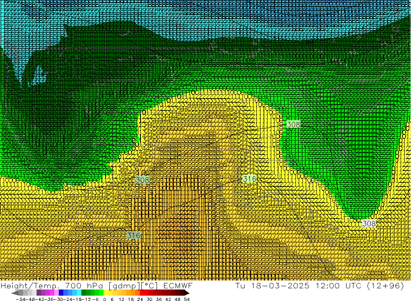Click the '[°C]' unit text

coord(150,285)
